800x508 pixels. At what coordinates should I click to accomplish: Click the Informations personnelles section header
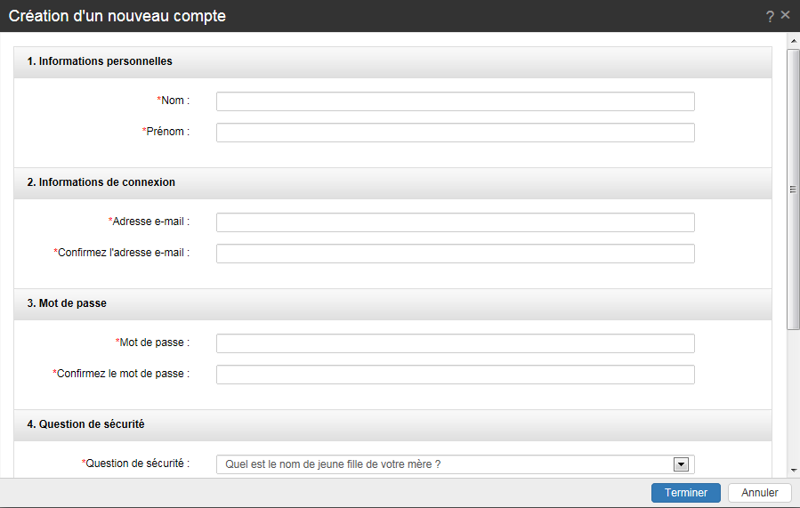click(x=100, y=61)
